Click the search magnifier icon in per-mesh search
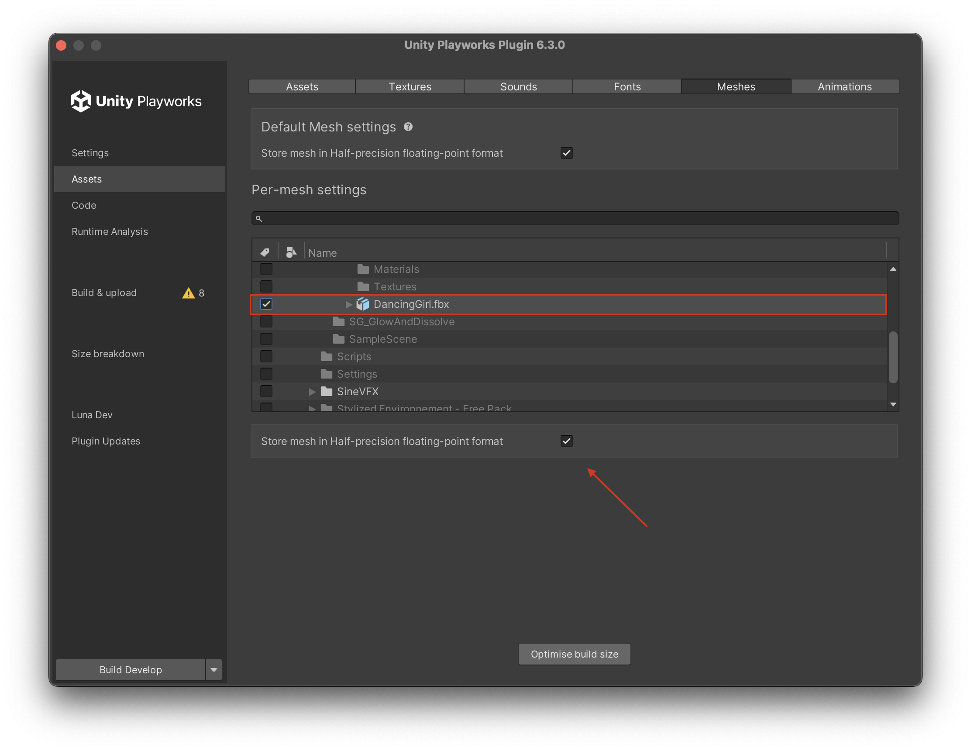 [x=259, y=219]
